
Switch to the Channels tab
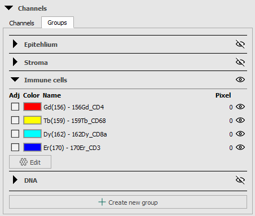21,23
